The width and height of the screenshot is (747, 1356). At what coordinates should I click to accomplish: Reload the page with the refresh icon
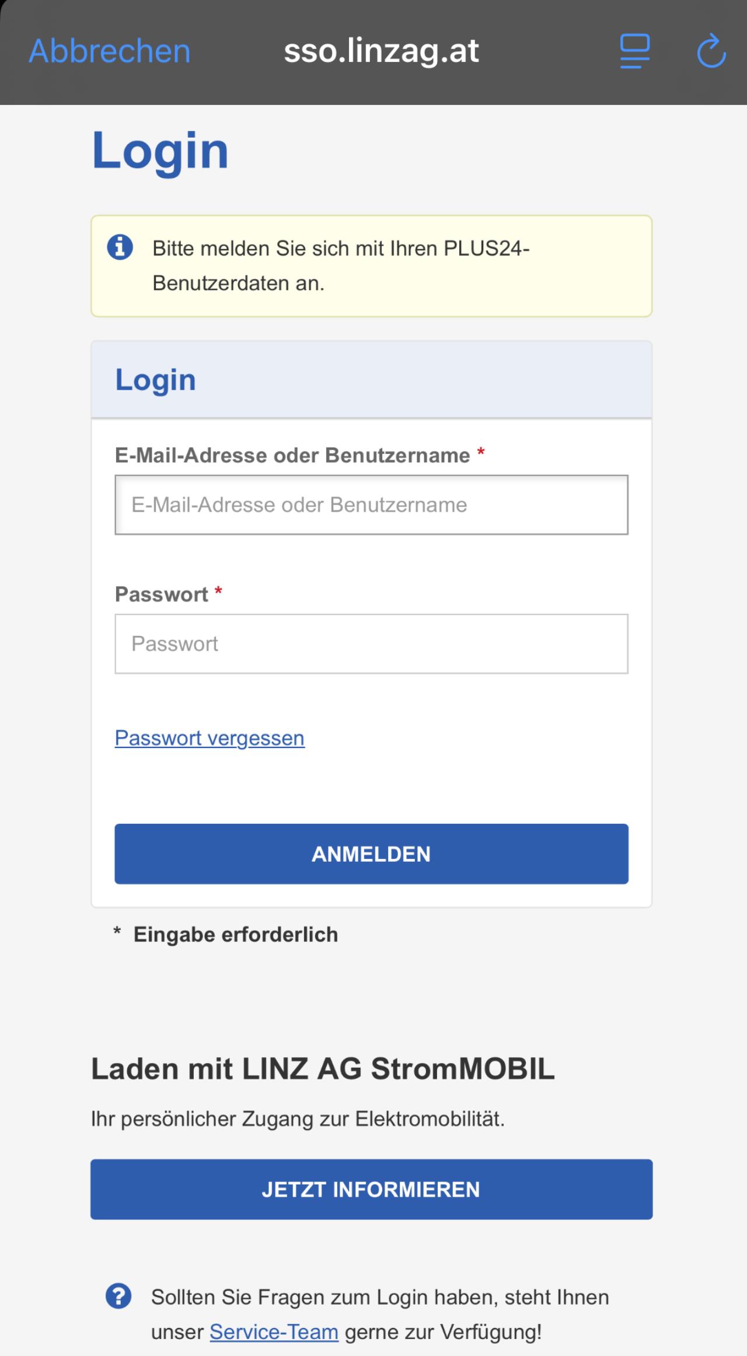(711, 51)
